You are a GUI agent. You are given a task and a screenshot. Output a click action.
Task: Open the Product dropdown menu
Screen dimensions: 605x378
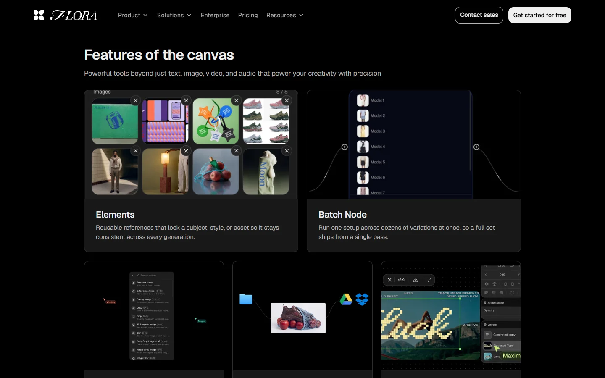pos(133,15)
